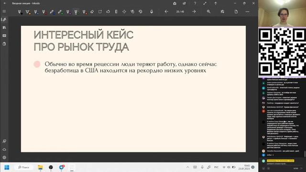
Task: Select the green highlighter tool
Action: click(x=60, y=12)
